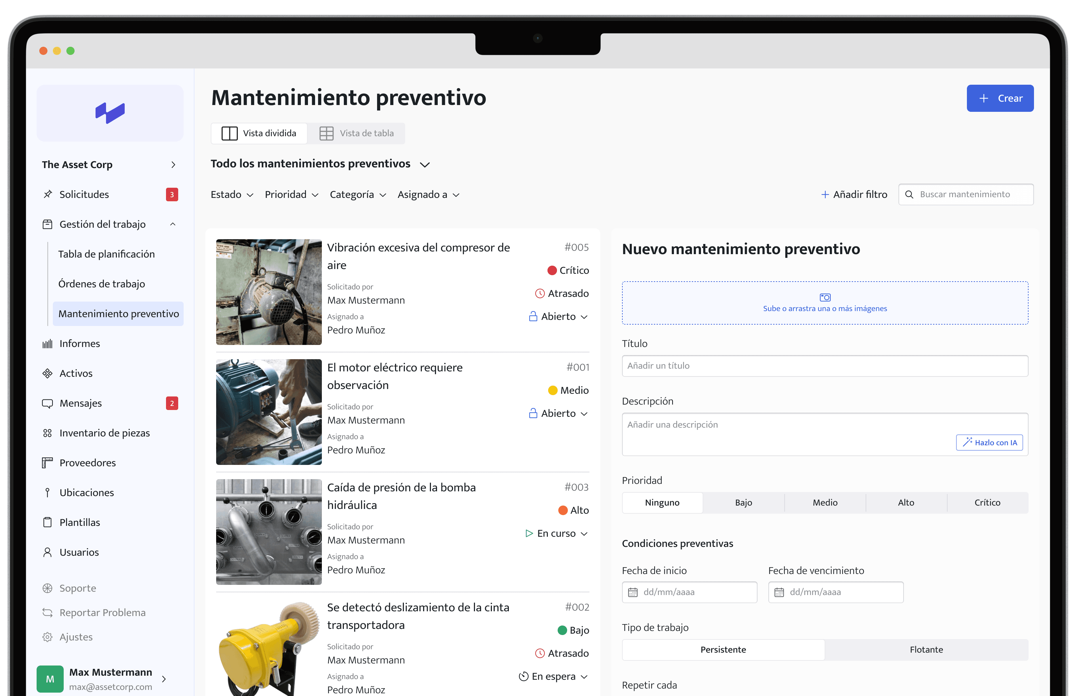Open Max Mustermann account menu chevron

[x=164, y=679]
